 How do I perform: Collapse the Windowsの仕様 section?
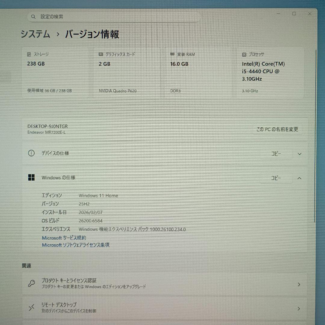pyautogui.click(x=299, y=178)
